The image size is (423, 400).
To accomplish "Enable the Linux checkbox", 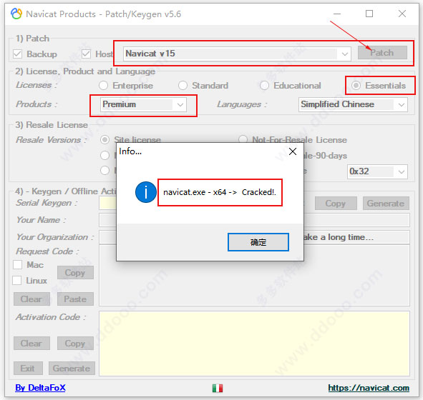I will [16, 281].
